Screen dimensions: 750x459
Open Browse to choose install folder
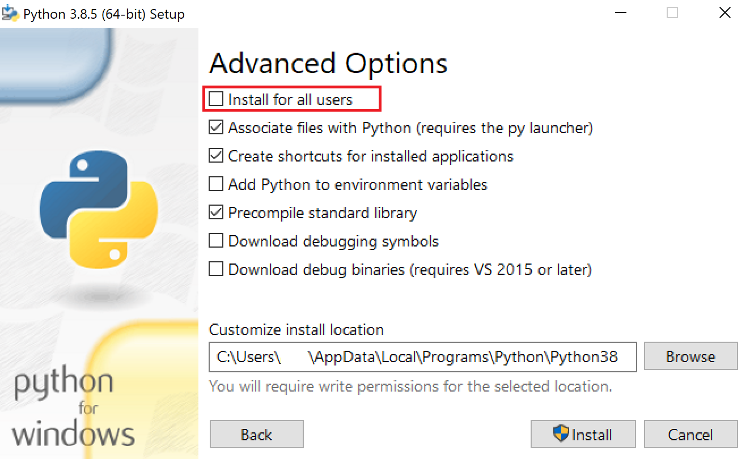pos(690,357)
